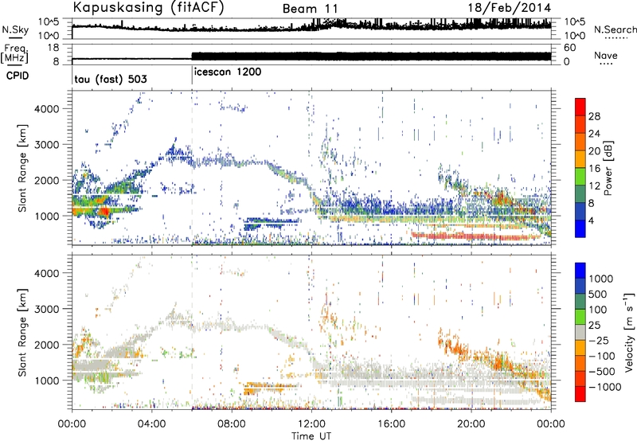Click the "Velocity [m s-1]" colorbar title
The image size is (637, 441).
[630, 332]
